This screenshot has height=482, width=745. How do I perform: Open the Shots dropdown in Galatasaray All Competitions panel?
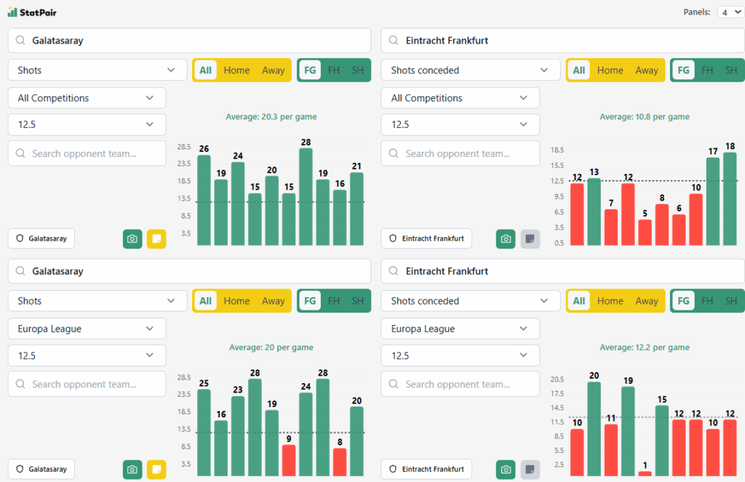(x=97, y=71)
